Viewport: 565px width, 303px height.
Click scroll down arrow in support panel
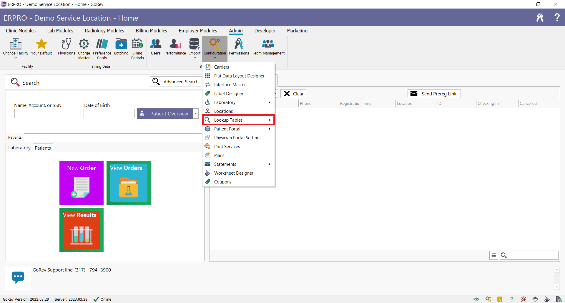click(x=557, y=287)
